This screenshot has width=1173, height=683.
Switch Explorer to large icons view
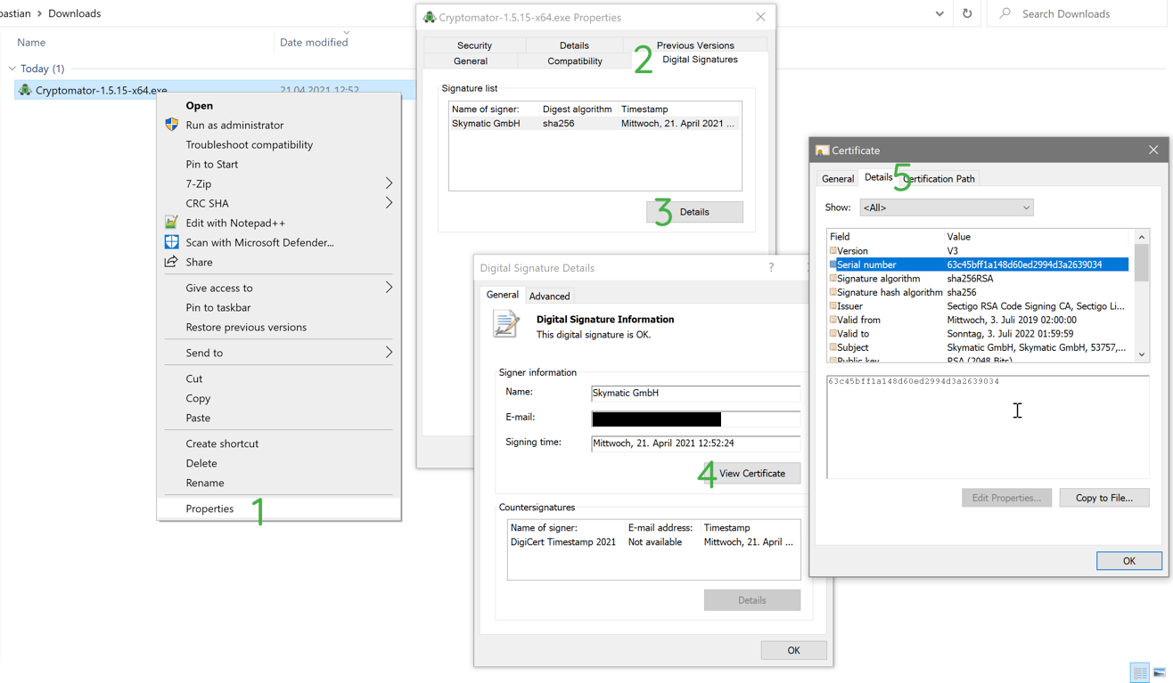[x=1160, y=672]
